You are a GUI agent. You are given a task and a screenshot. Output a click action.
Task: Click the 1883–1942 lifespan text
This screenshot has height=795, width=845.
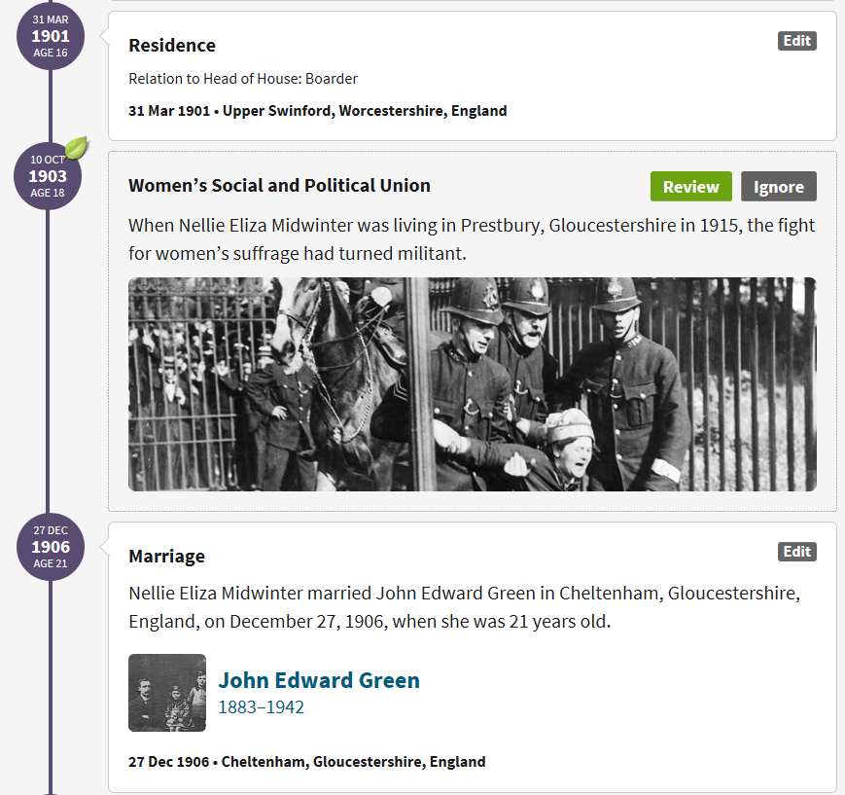[261, 707]
